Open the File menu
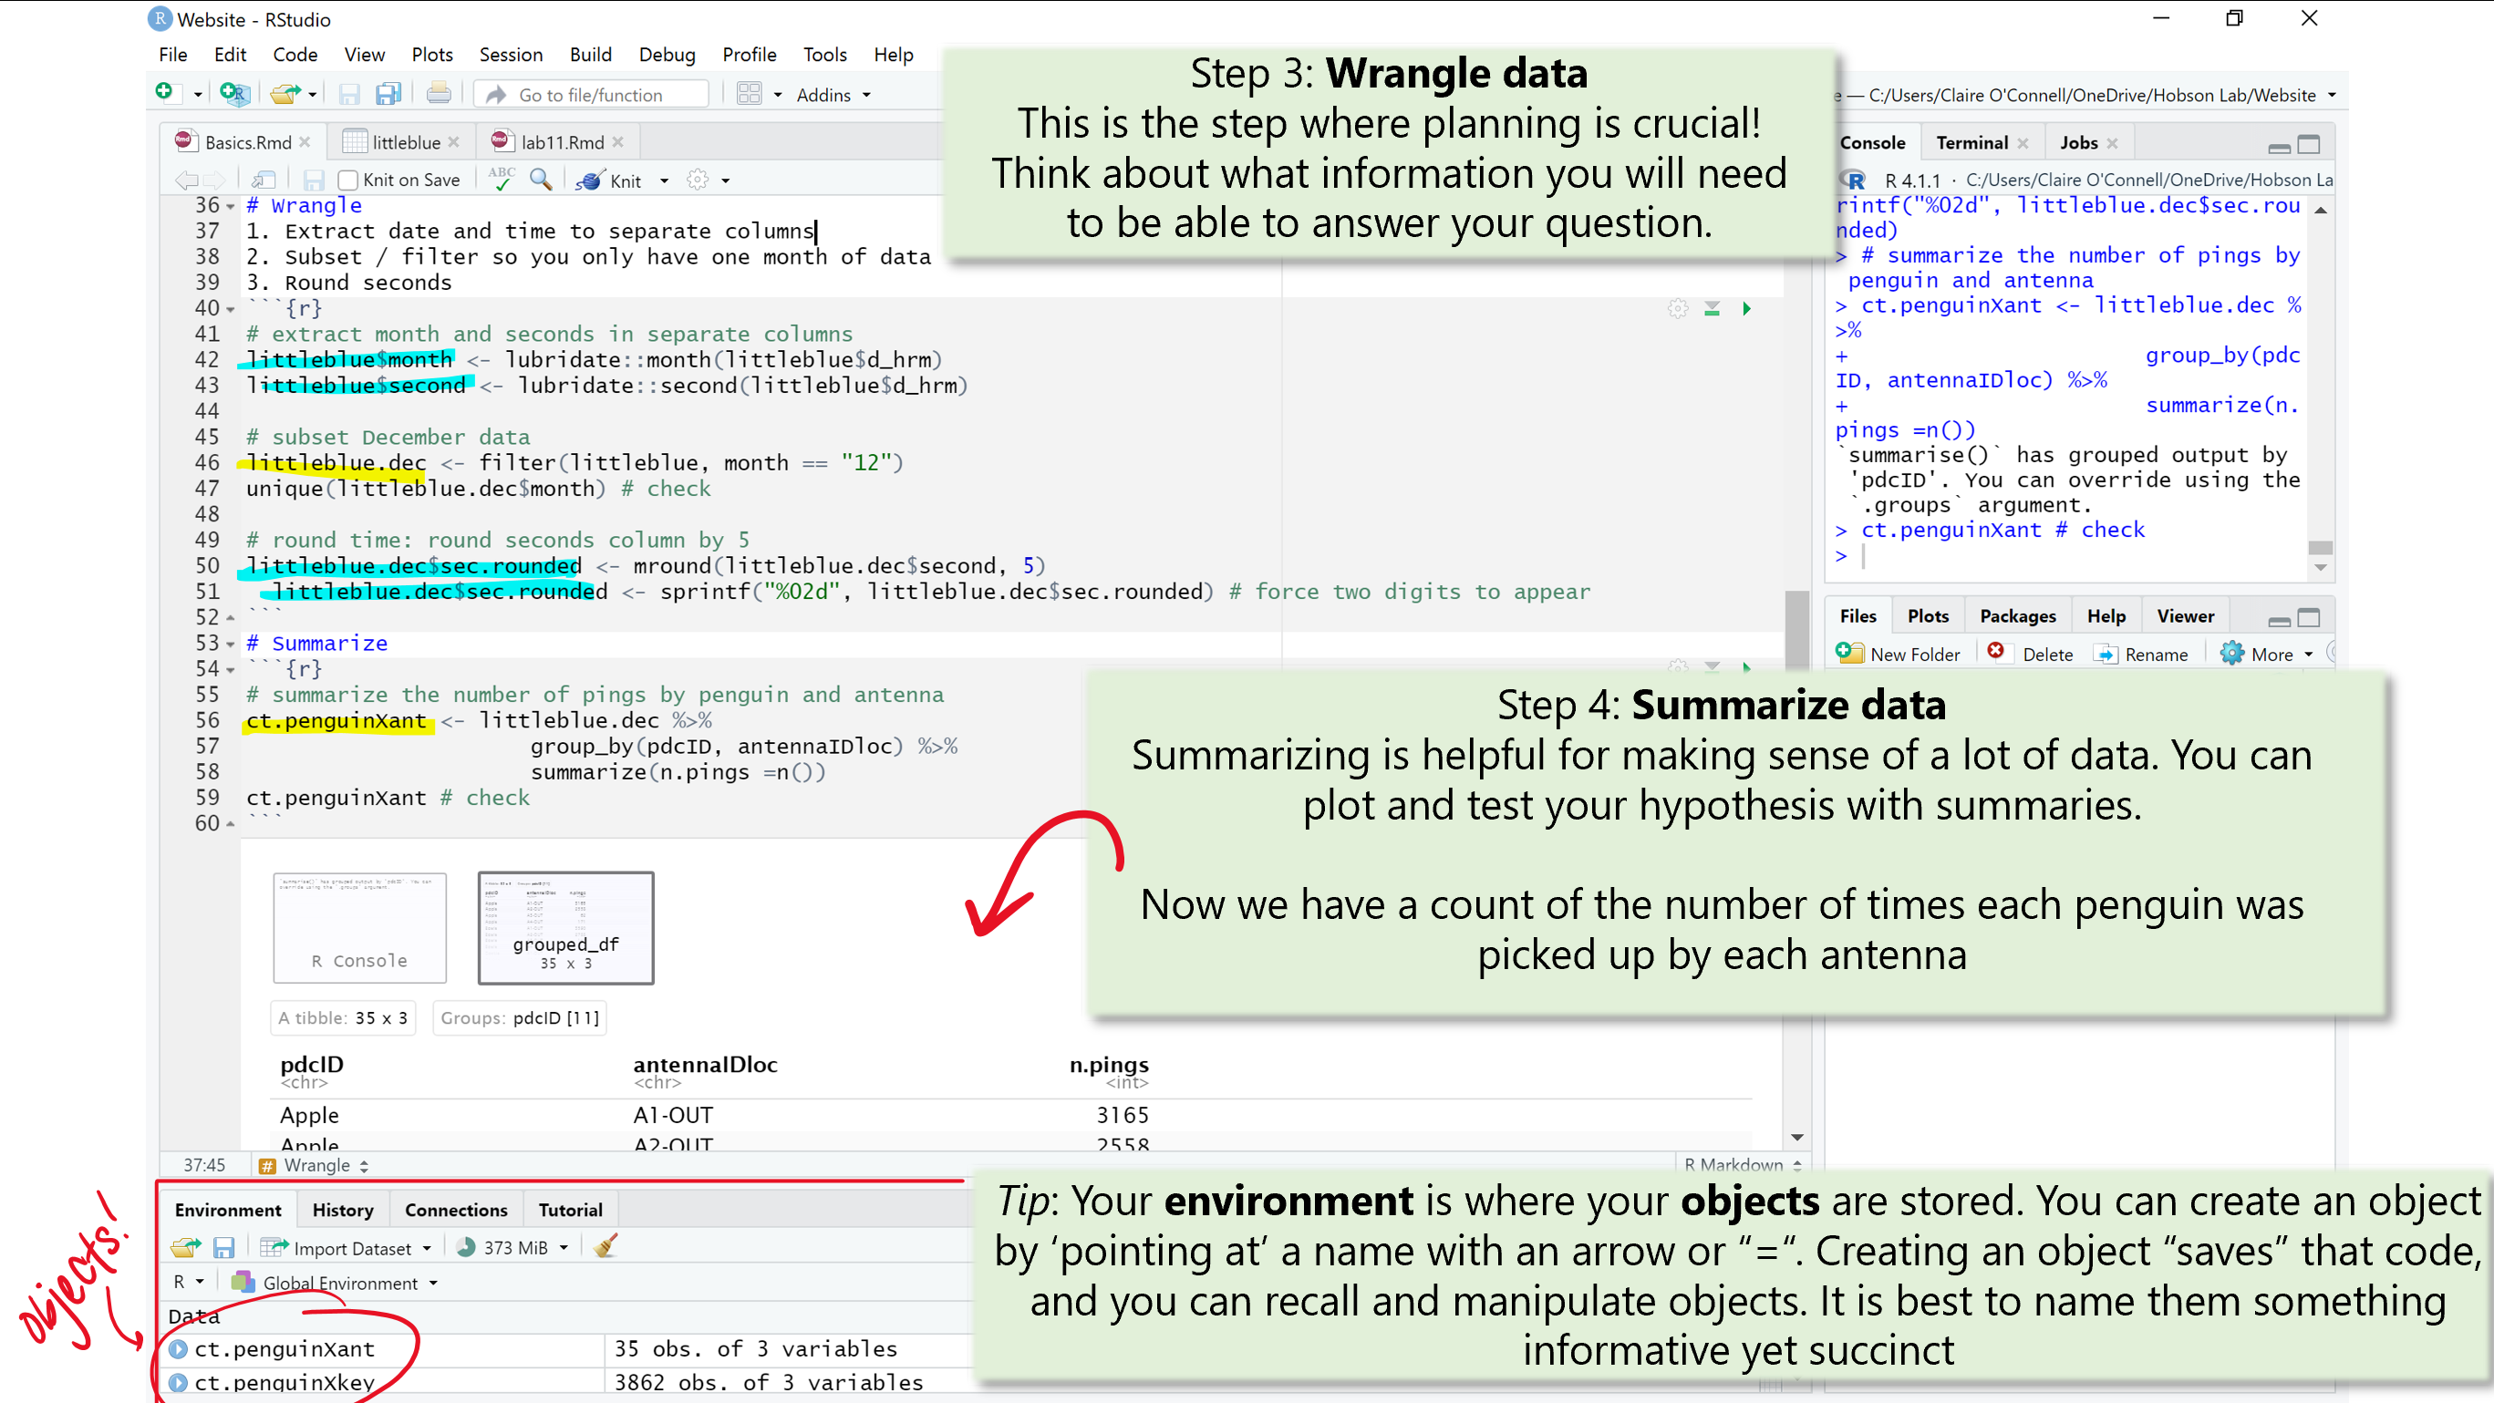The height and width of the screenshot is (1403, 2494). coord(172,55)
